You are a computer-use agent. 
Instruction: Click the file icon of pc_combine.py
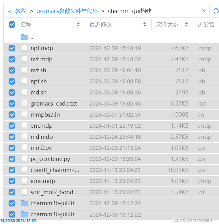pos(24,159)
